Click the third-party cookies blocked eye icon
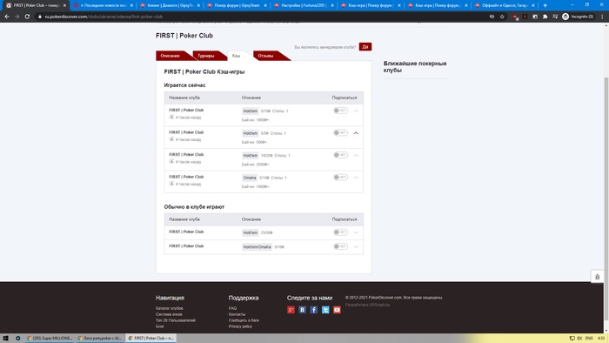Screen dimensions: 609x343 [492, 17]
